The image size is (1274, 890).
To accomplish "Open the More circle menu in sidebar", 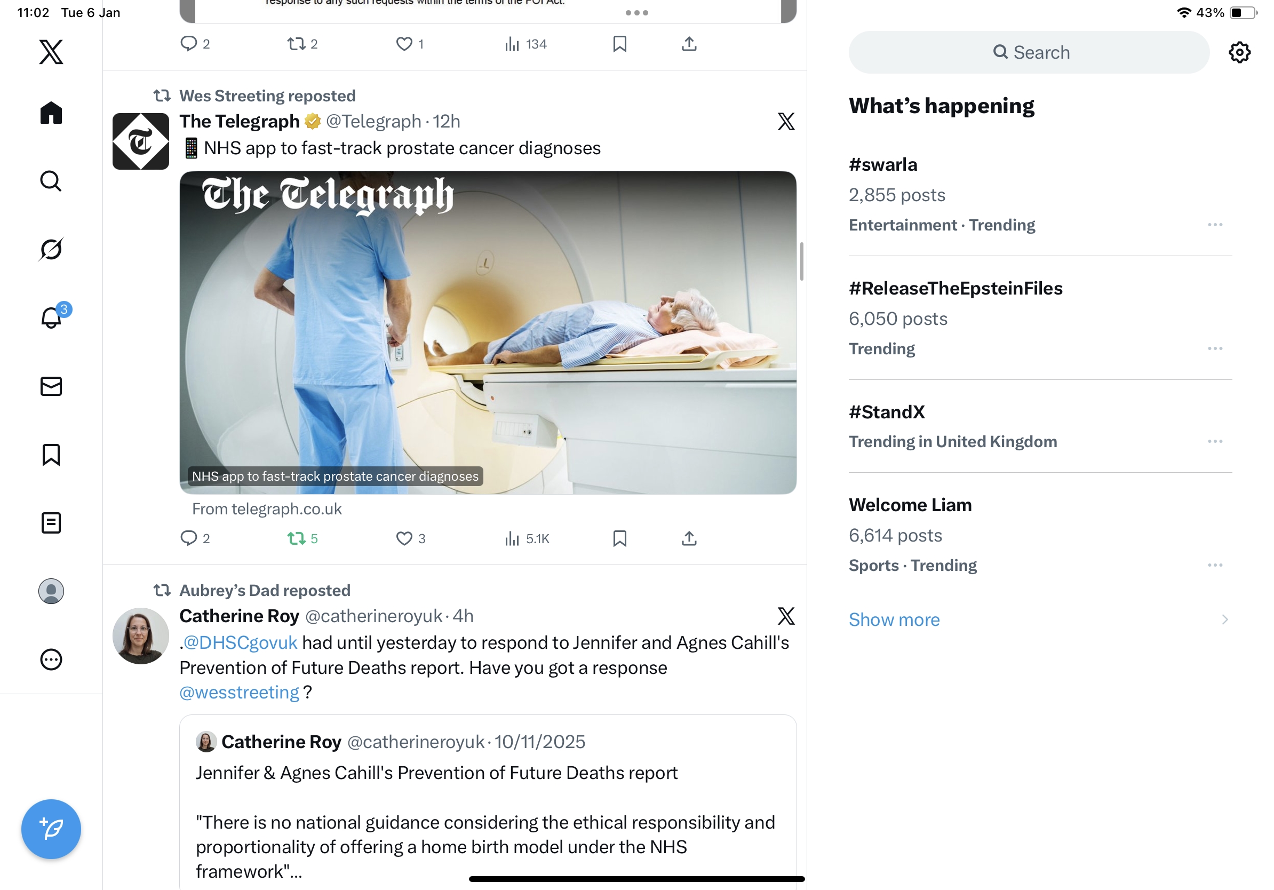I will pos(51,659).
